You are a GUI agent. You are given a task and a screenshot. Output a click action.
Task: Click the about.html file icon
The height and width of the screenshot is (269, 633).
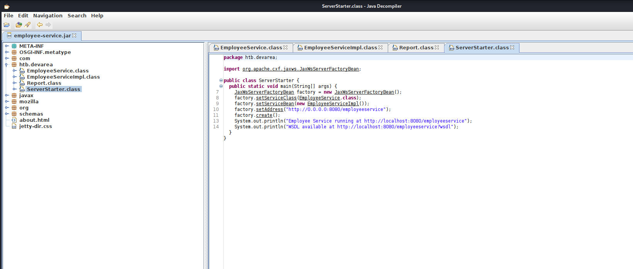pyautogui.click(x=14, y=120)
